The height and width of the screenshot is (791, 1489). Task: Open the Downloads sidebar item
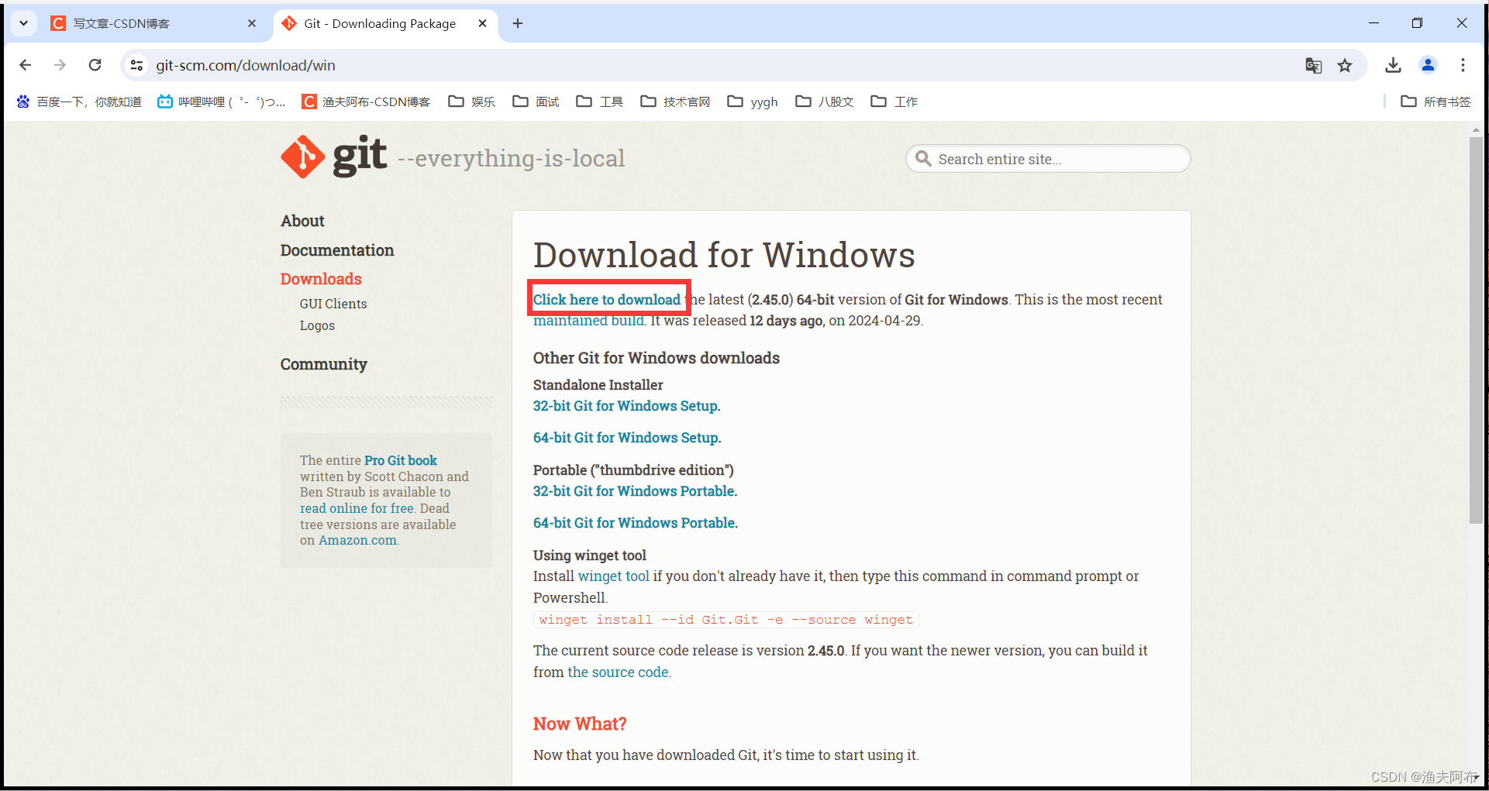tap(321, 279)
